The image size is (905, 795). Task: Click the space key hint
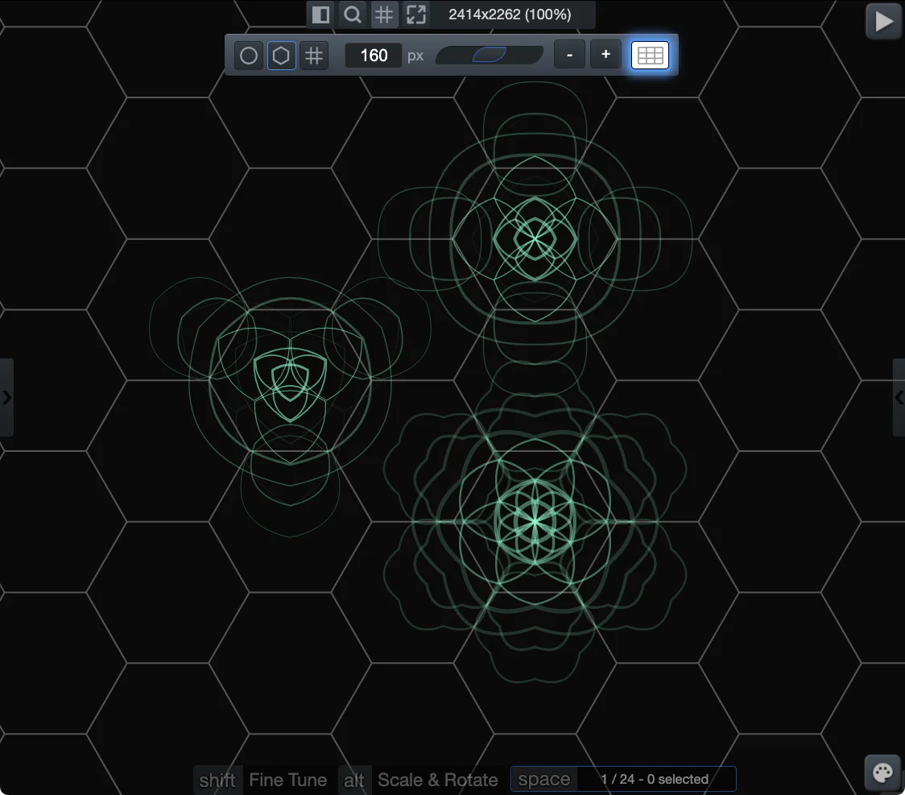click(x=543, y=780)
